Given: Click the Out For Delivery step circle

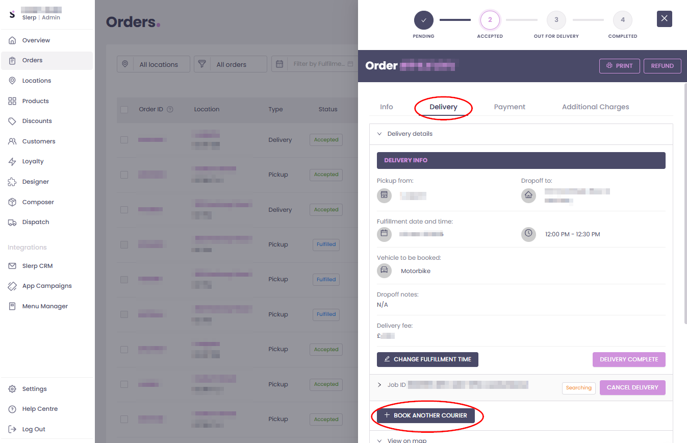Looking at the screenshot, I should click(x=556, y=20).
